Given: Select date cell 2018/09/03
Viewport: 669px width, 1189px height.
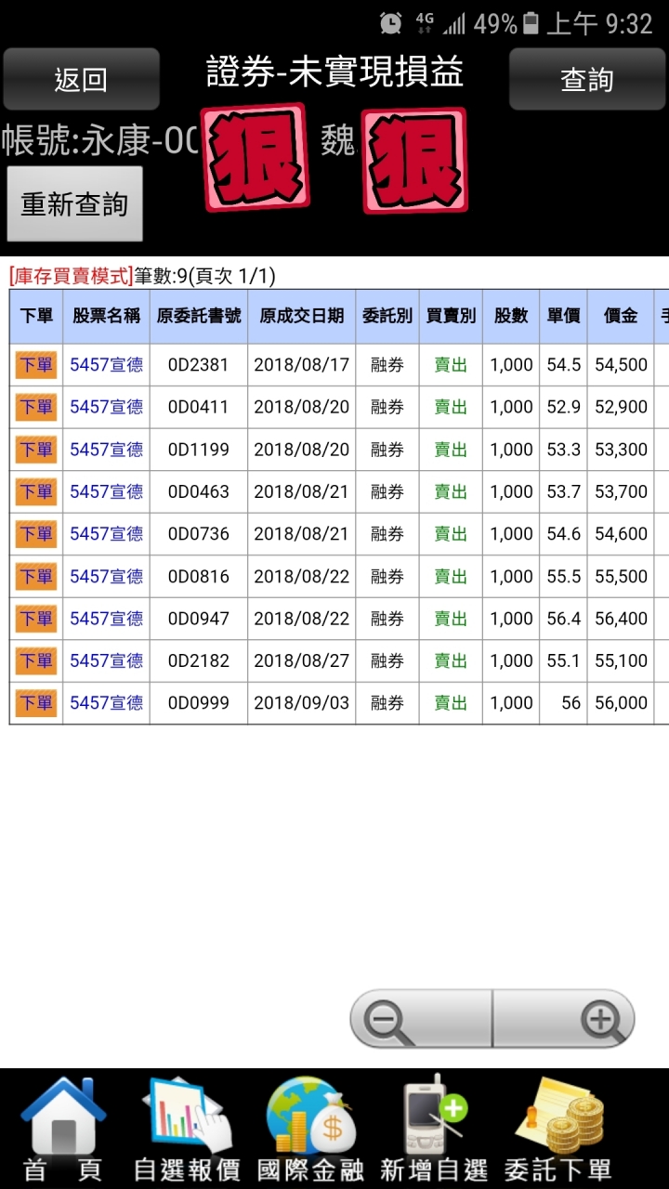Looking at the screenshot, I should tap(302, 703).
